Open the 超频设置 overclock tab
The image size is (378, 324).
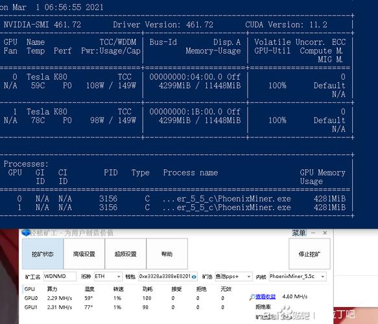click(126, 253)
